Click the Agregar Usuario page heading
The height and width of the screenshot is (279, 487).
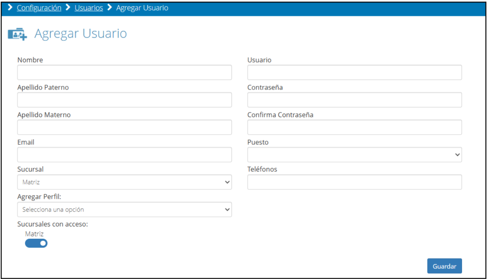[81, 34]
